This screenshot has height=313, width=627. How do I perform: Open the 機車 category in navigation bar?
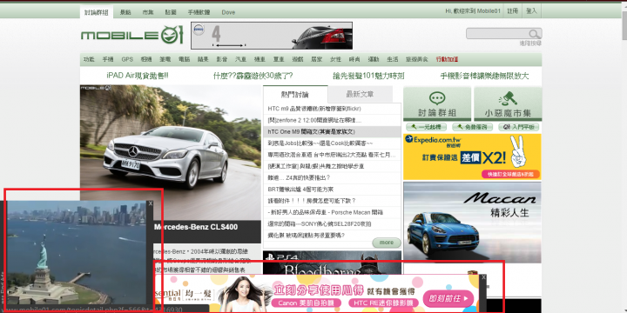click(x=260, y=59)
